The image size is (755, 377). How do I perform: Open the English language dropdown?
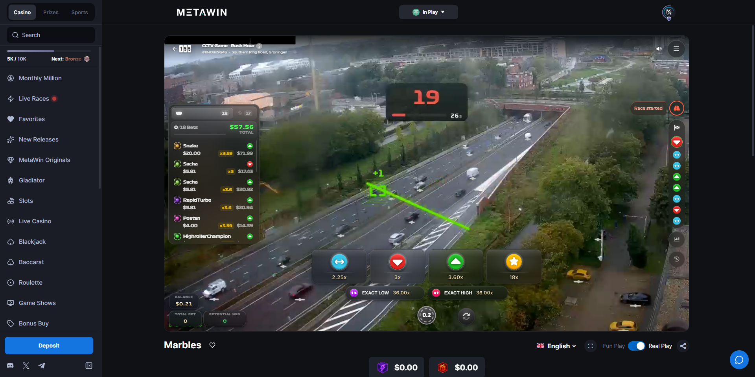pyautogui.click(x=556, y=346)
